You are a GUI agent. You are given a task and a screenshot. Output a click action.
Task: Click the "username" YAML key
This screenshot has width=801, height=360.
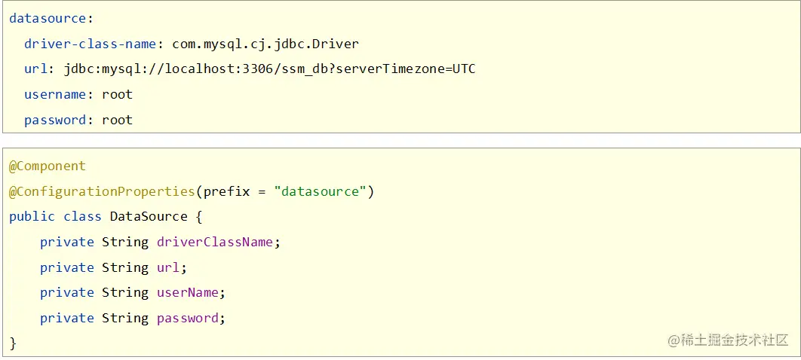click(54, 94)
